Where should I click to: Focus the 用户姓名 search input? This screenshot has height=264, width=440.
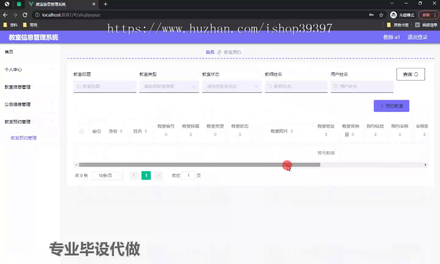coord(362,87)
